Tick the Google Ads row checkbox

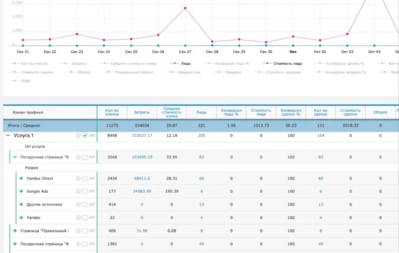(85, 192)
